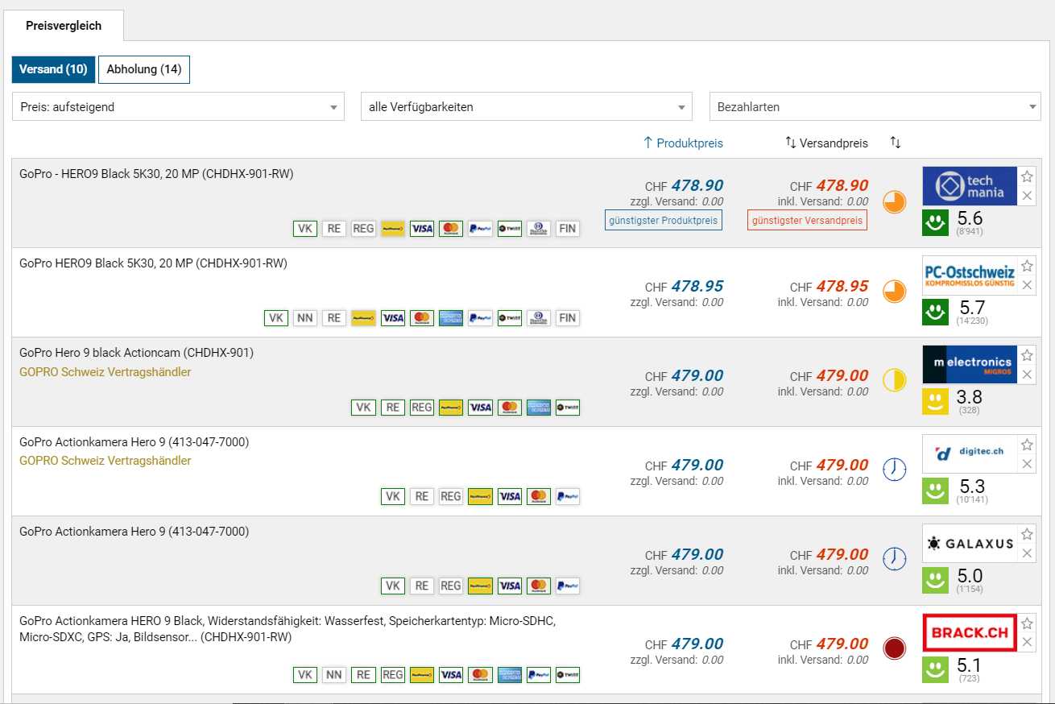1055x704 pixels.
Task: Open the 'Preis: aufsteigend' sort dropdown
Action: 178,107
